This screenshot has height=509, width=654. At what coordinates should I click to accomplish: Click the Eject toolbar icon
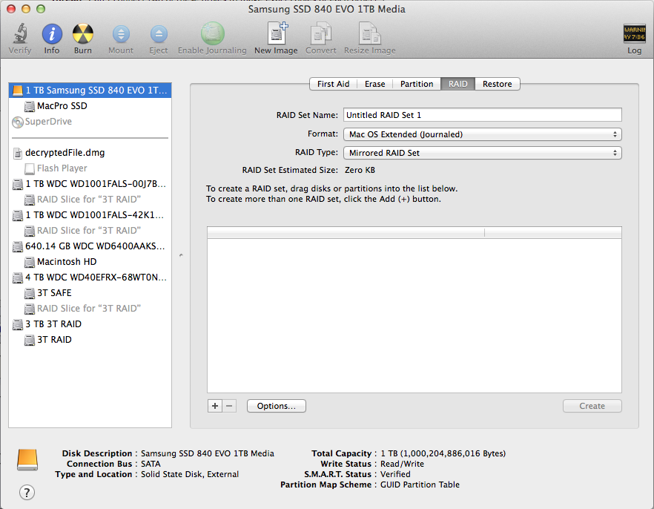point(159,34)
